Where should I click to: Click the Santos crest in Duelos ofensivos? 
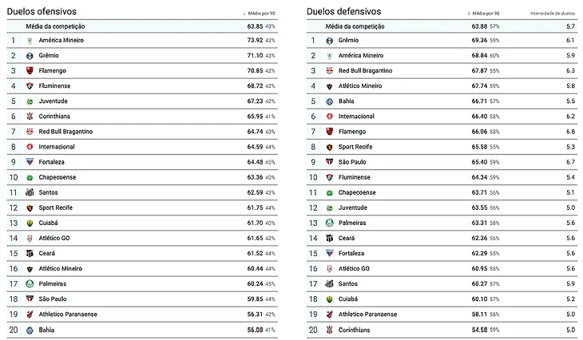30,192
